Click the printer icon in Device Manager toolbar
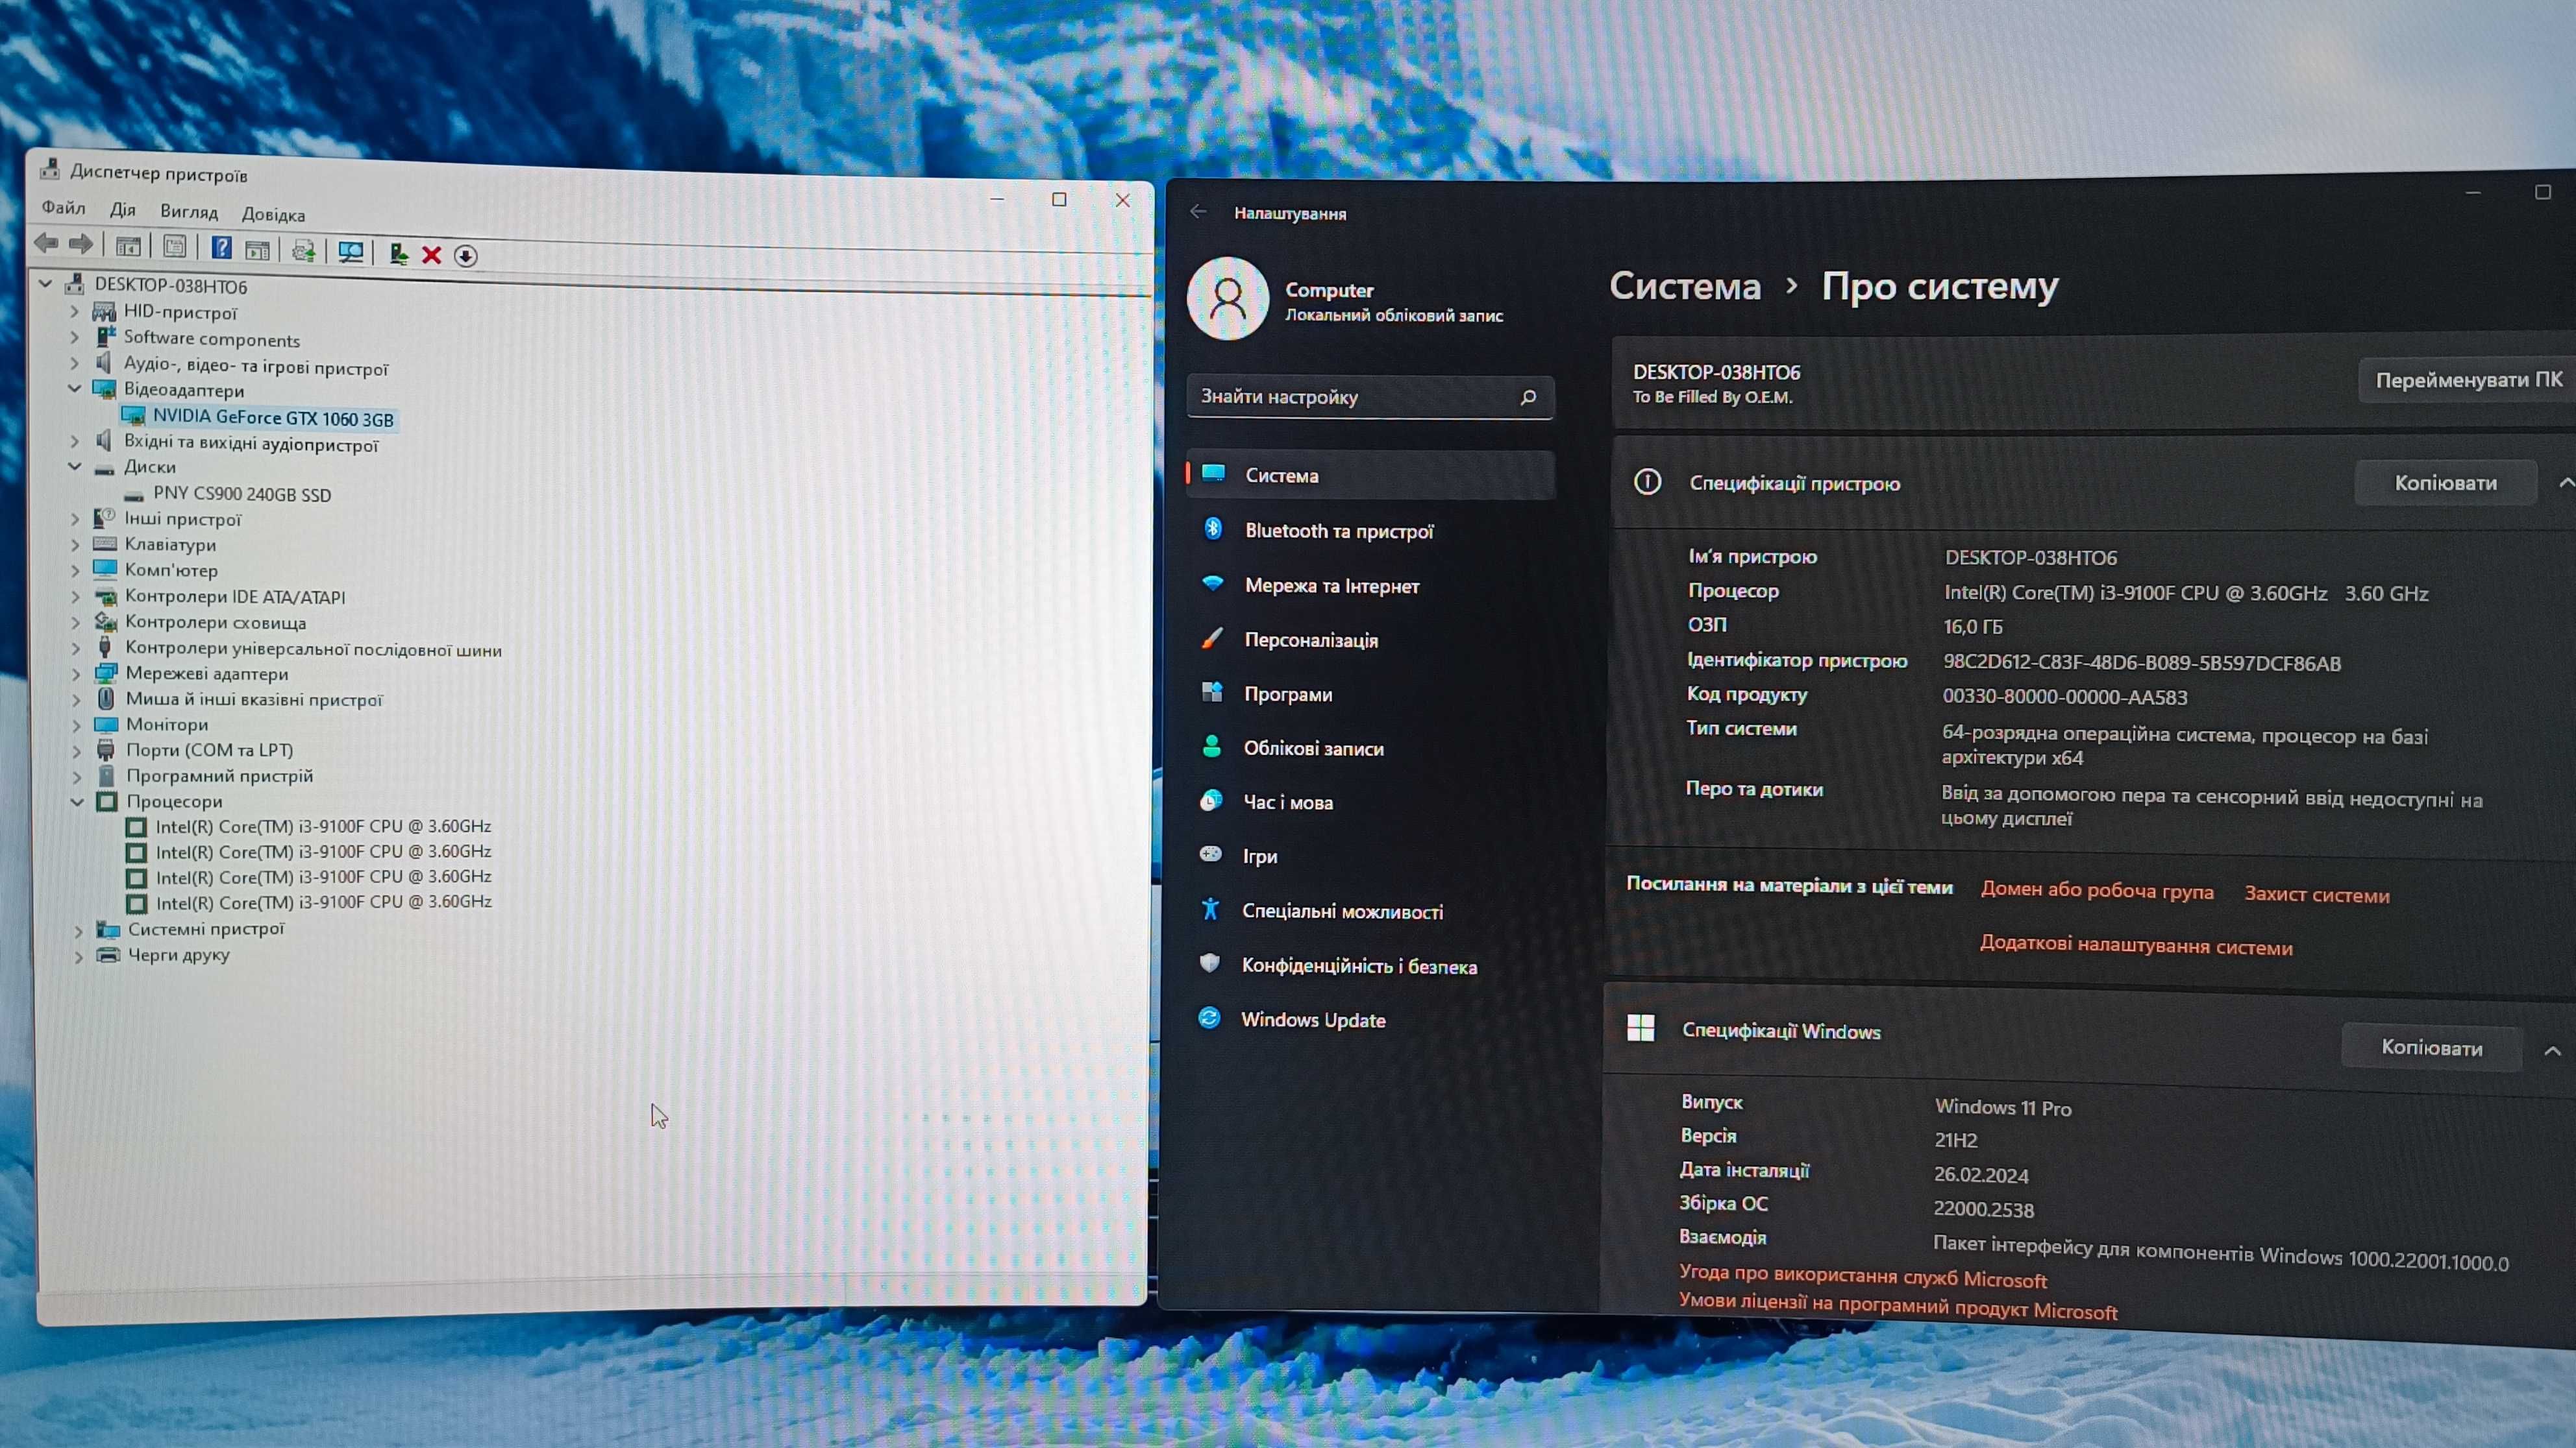2576x1448 pixels. click(304, 251)
